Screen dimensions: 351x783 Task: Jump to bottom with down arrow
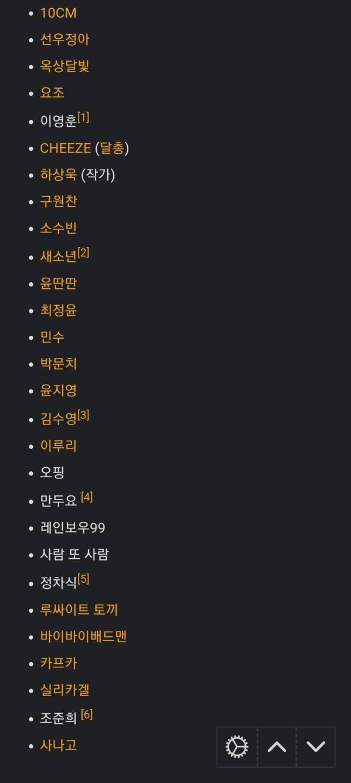316,747
